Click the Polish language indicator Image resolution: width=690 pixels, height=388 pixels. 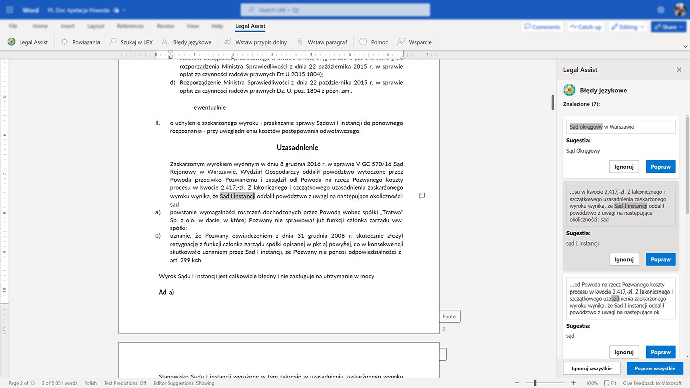coord(91,383)
